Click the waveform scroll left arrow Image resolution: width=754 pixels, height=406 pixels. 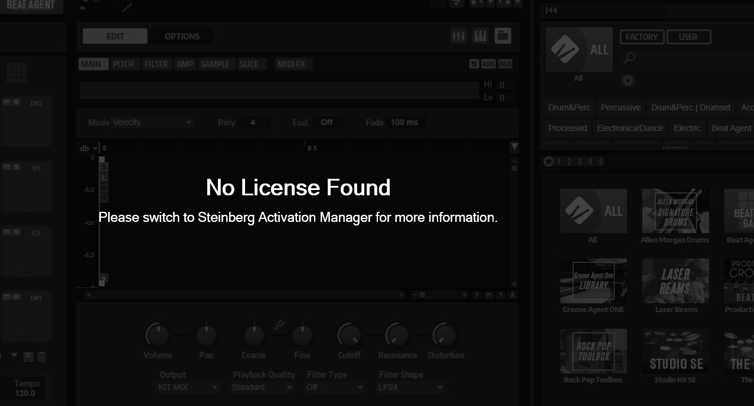[x=89, y=294]
